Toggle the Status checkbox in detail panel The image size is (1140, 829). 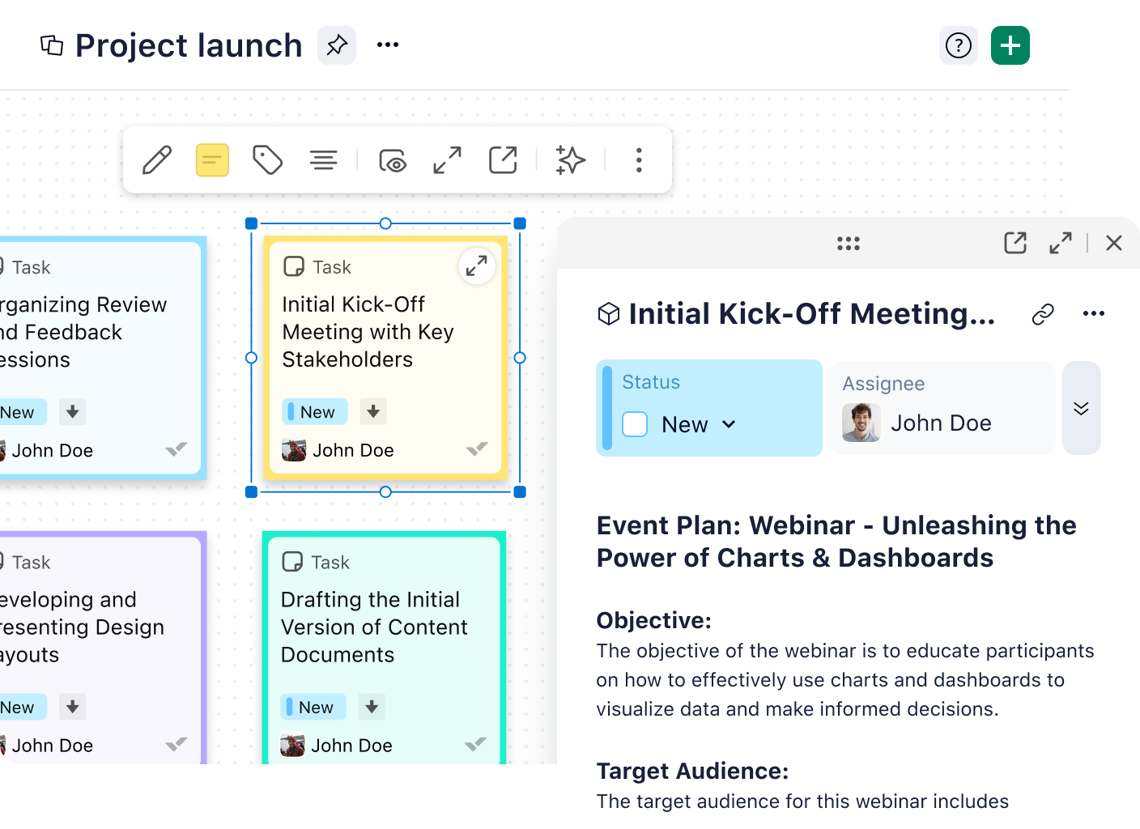click(635, 424)
